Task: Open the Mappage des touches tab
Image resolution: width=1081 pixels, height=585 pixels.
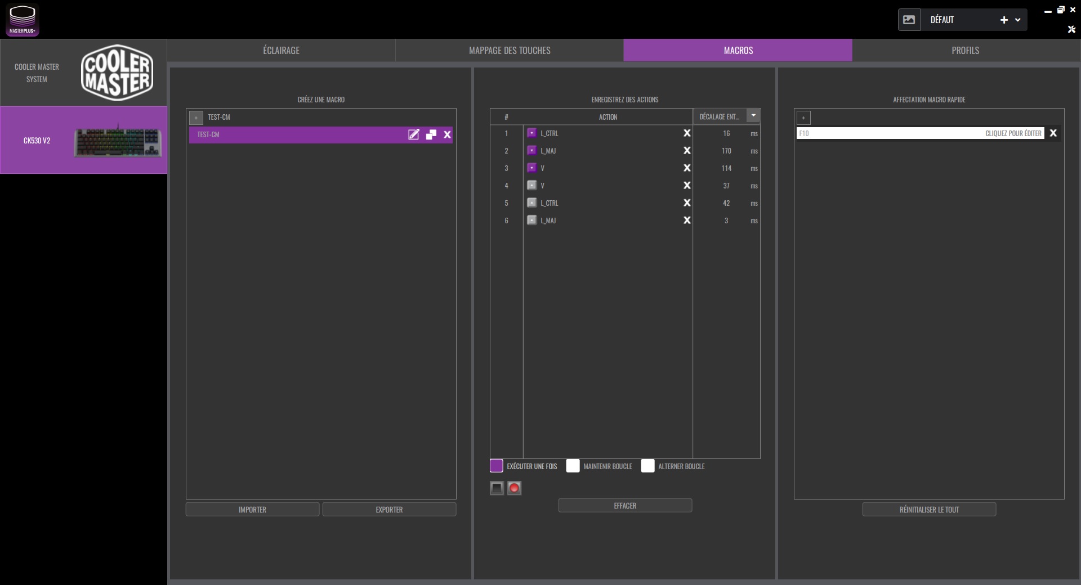Action: pos(510,51)
